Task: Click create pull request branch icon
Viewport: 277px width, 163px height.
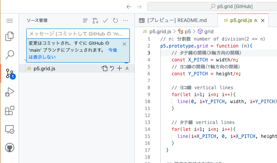Action: tap(95, 20)
